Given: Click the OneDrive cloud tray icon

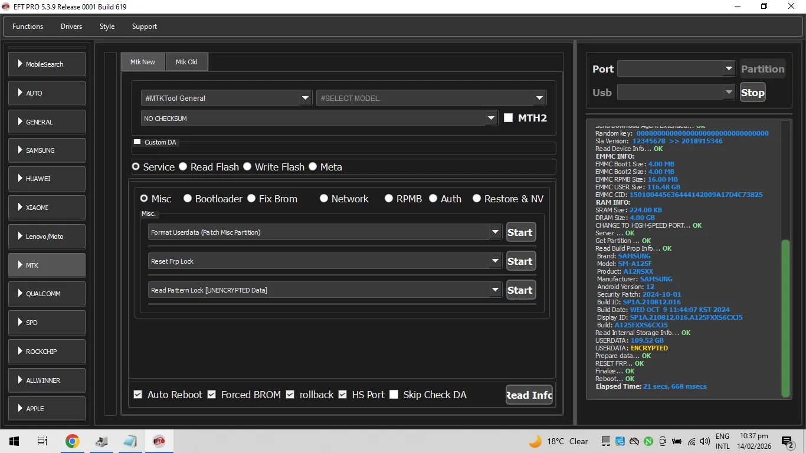Looking at the screenshot, I should click(634, 441).
